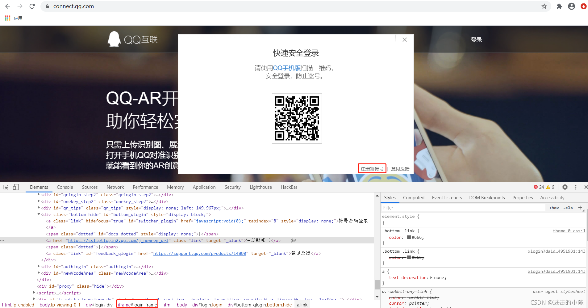Expand the text-decoration property triangle
The height and width of the screenshot is (308, 588).
point(431,277)
